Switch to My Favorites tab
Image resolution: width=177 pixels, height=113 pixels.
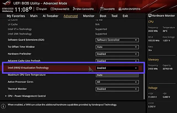pos(16,16)
